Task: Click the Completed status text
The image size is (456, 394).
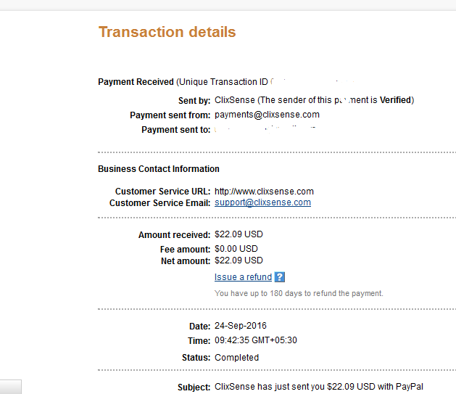Action: [236, 357]
